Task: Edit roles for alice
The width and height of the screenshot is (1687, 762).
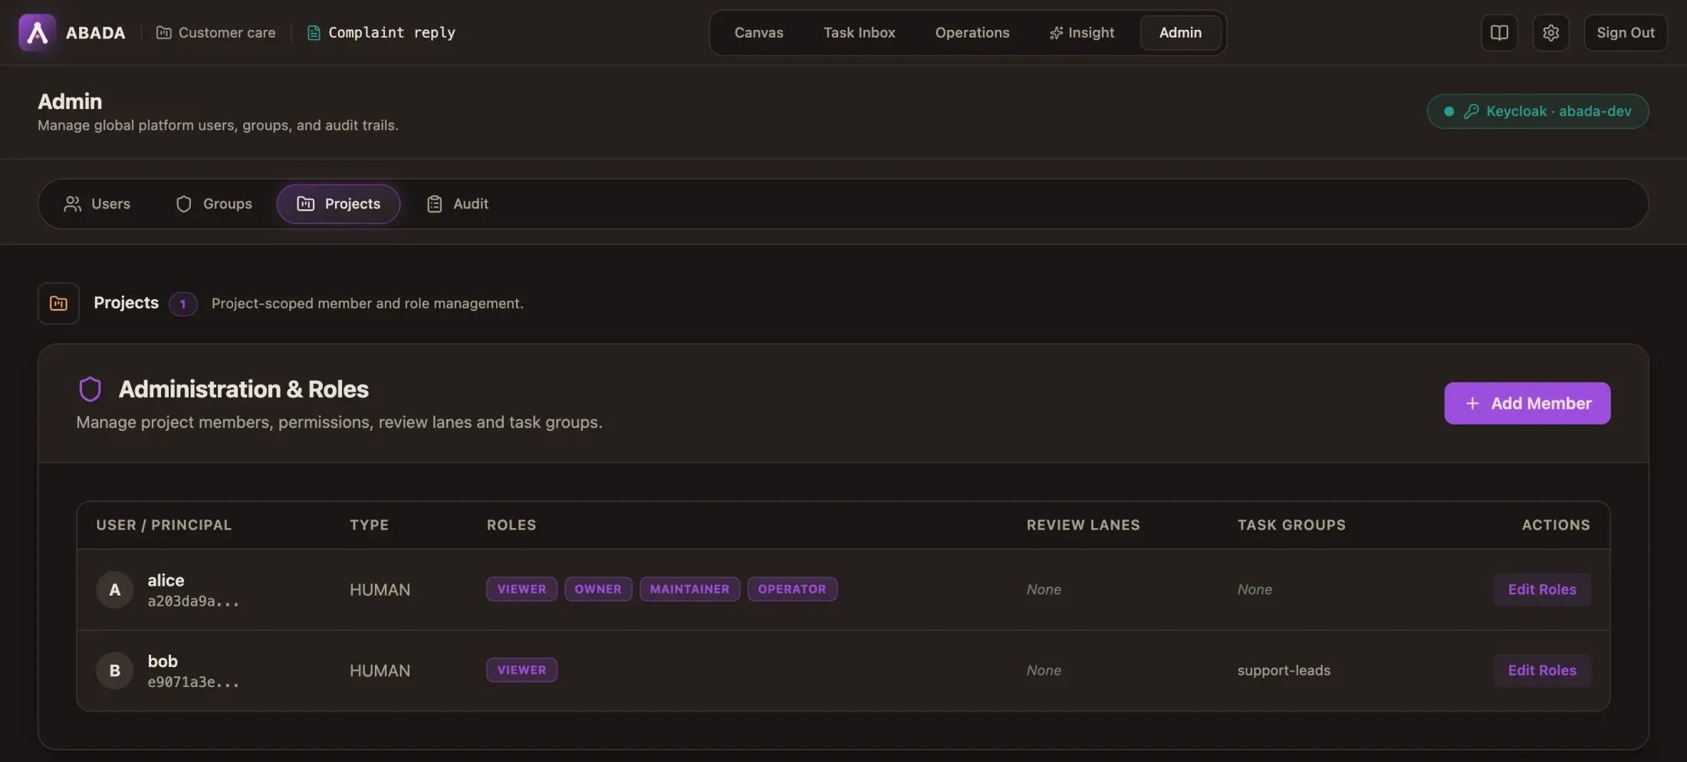Action: pyautogui.click(x=1542, y=590)
